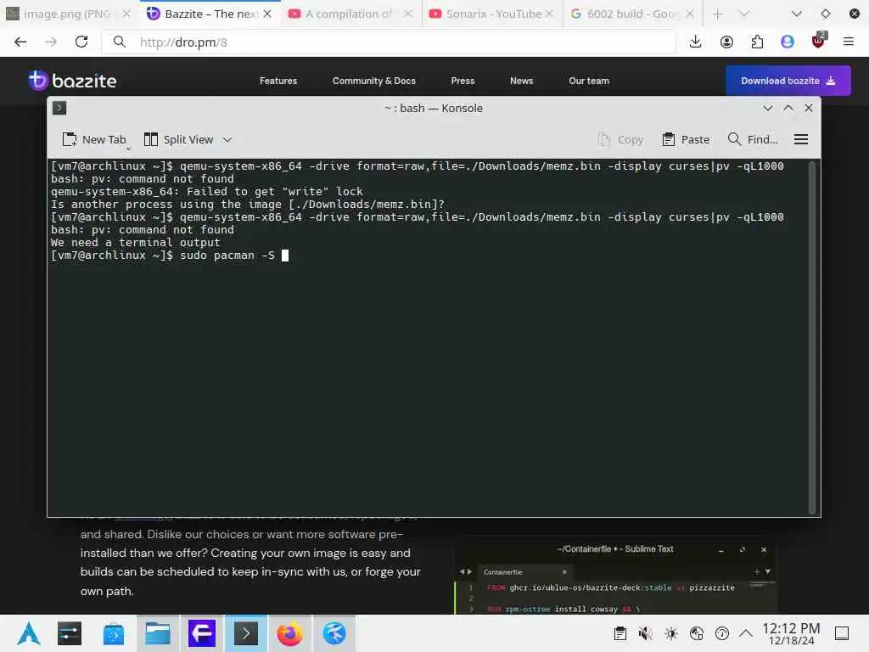Launch Discover software center from taskbar
Screen dimensions: 869x652
click(x=114, y=633)
